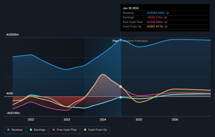Toggle the Free Cash Flow legend button
The image size is (215, 137).
point(65,130)
